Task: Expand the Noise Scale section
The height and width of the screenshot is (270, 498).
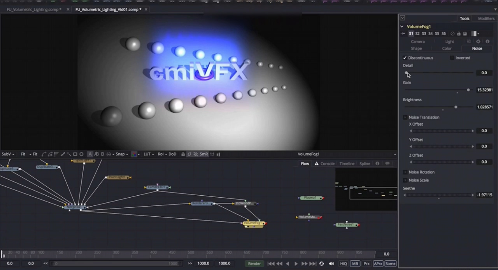Action: [x=405, y=181]
